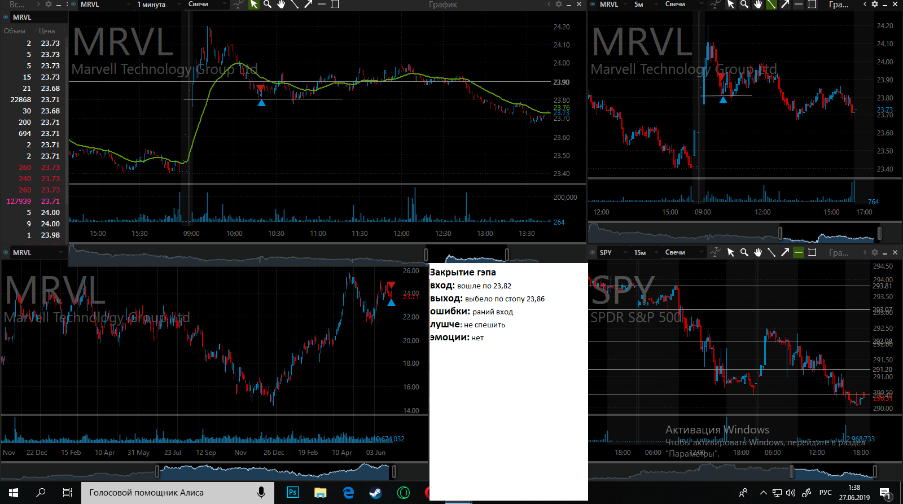Viewport: 903px width, 504px height.
Task: Click the back chevron in MRVL 1-minute chart title
Action: pos(549,4)
